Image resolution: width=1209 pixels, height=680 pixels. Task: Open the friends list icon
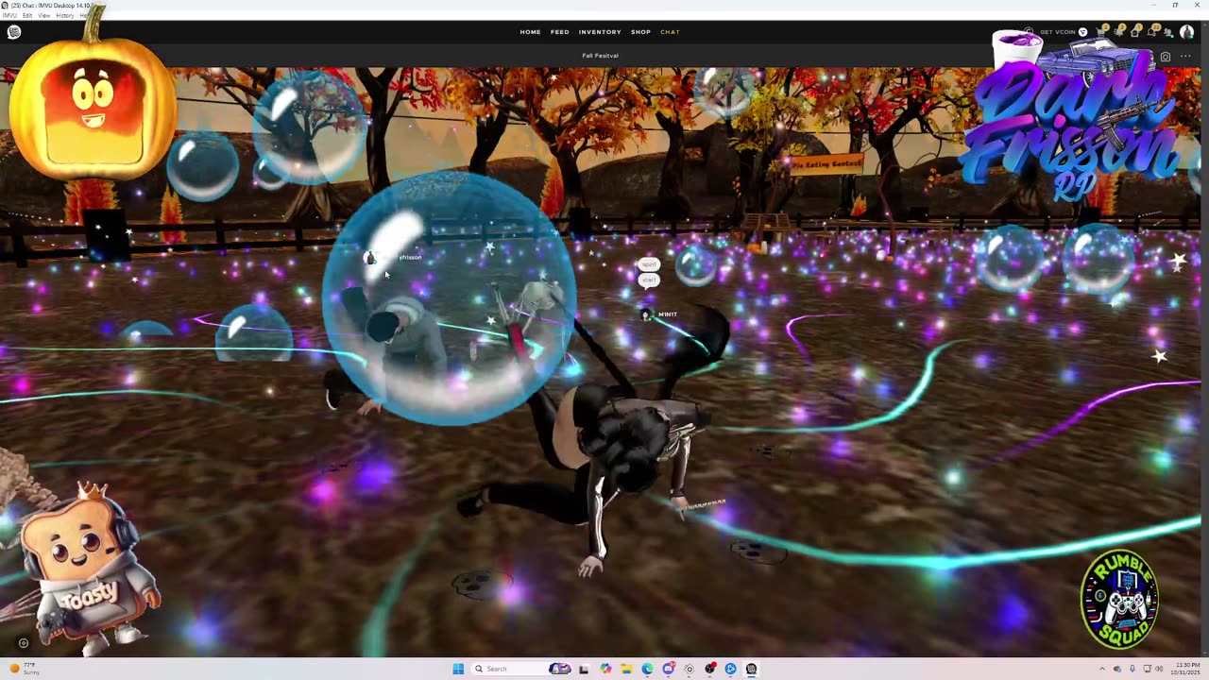(x=1168, y=32)
